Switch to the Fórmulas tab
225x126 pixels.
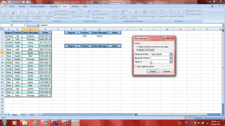pyautogui.click(x=54, y=6)
